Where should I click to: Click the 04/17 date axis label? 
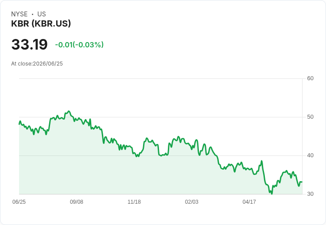(249, 202)
